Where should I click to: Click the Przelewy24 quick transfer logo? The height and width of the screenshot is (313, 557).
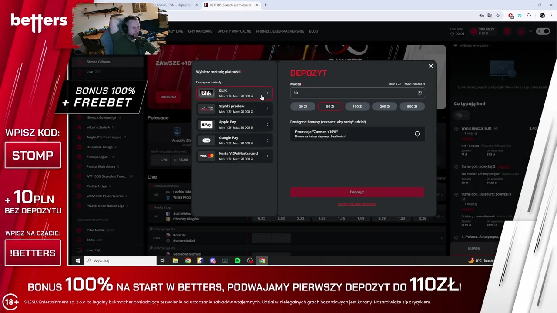point(206,109)
